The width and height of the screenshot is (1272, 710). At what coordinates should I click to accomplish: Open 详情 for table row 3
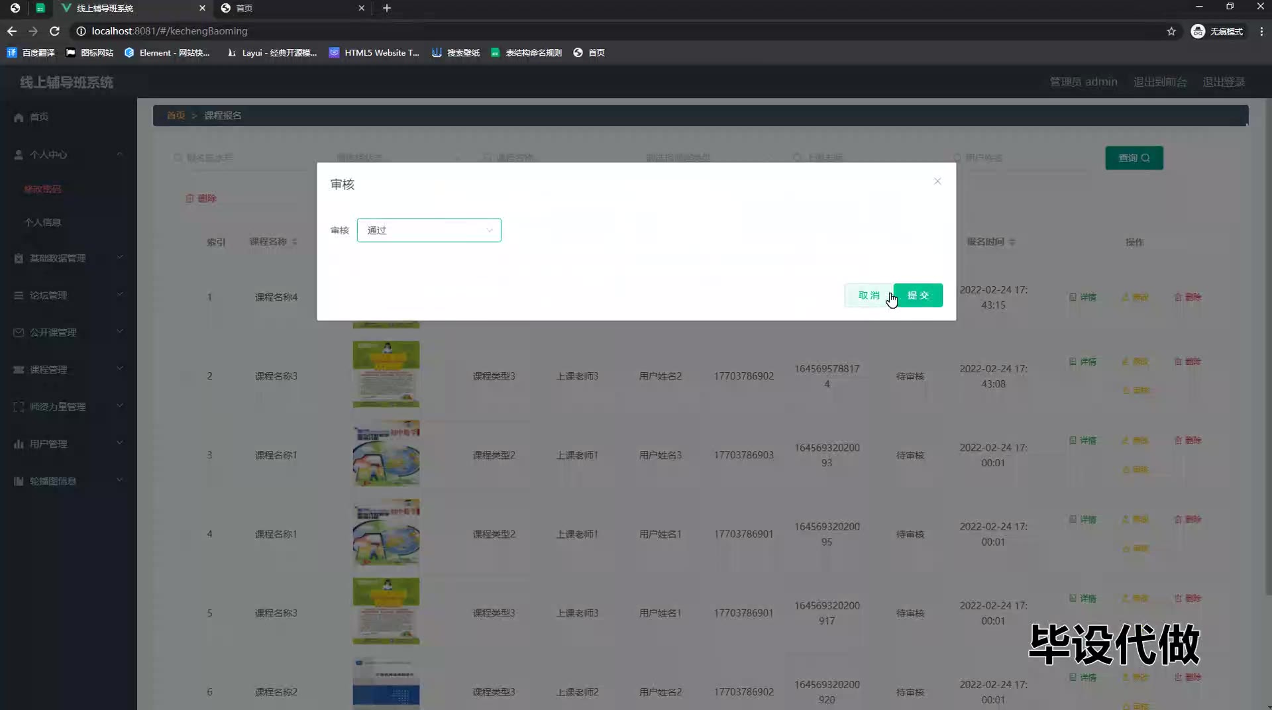click(x=1083, y=440)
